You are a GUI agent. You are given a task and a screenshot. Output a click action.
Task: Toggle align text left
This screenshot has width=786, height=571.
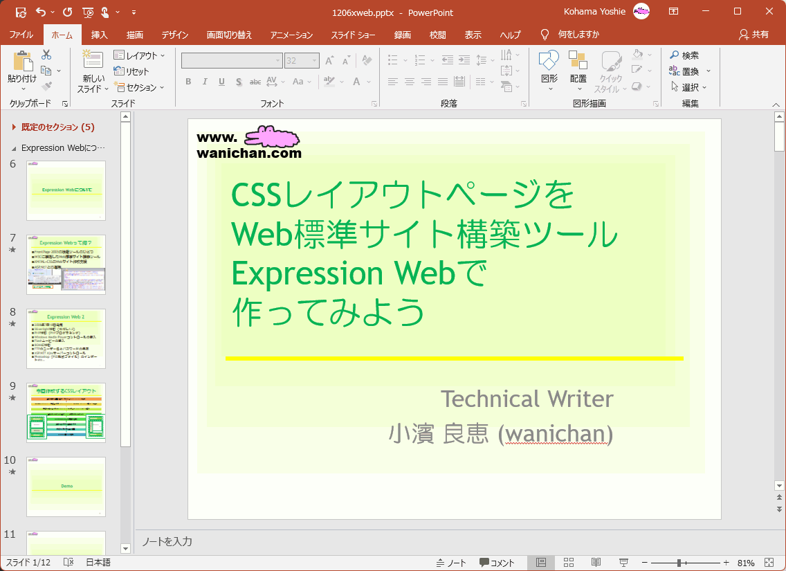pos(392,81)
